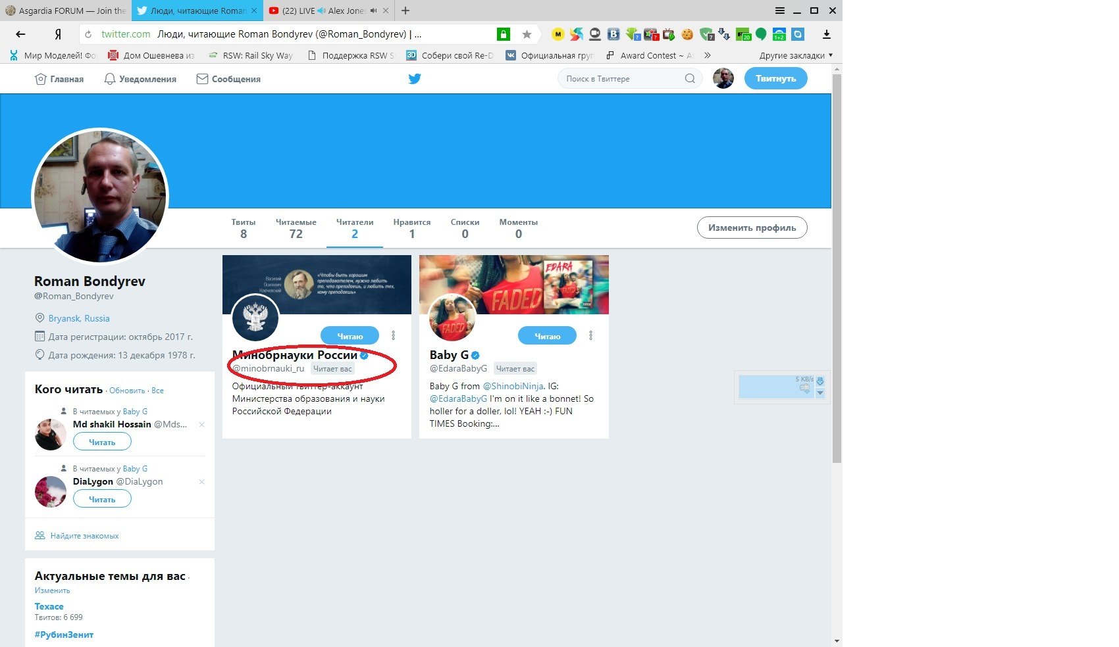Toggle Читаю follow state for Baby G
Screen dimensions: 1119x647
click(547, 335)
